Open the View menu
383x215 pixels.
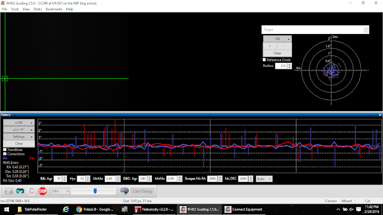[x=26, y=10]
